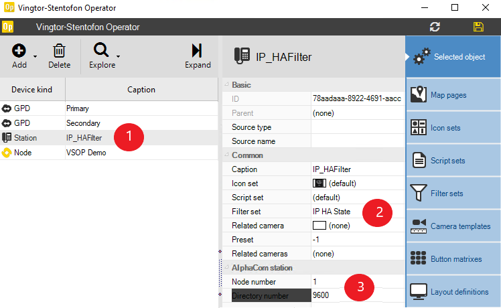The image size is (501, 308).
Task: Open the Camera templates section
Action: pyautogui.click(x=453, y=226)
